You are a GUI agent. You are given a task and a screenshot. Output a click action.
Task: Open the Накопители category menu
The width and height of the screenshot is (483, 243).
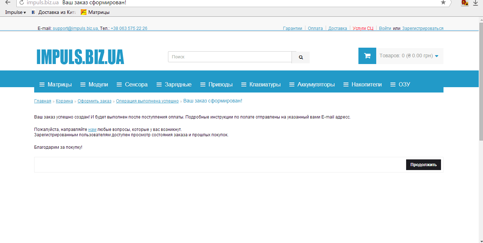pyautogui.click(x=362, y=85)
